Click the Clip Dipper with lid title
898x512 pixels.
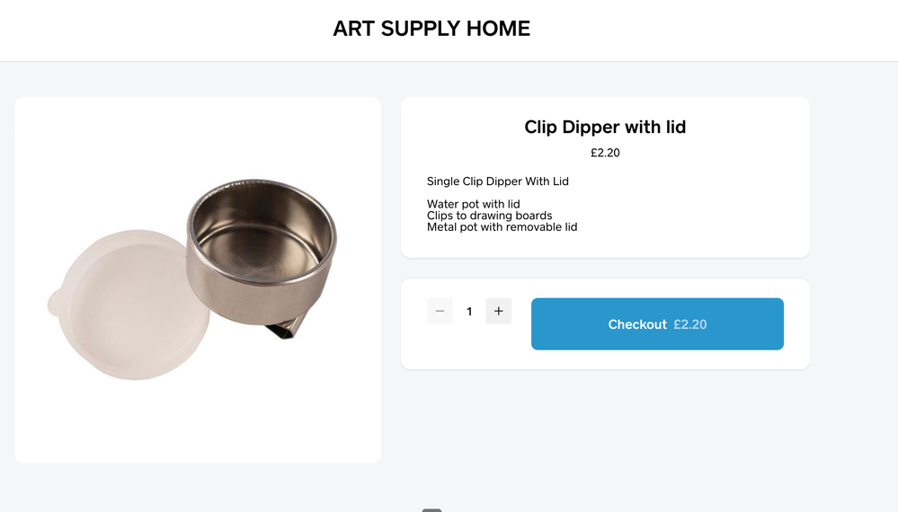point(605,128)
